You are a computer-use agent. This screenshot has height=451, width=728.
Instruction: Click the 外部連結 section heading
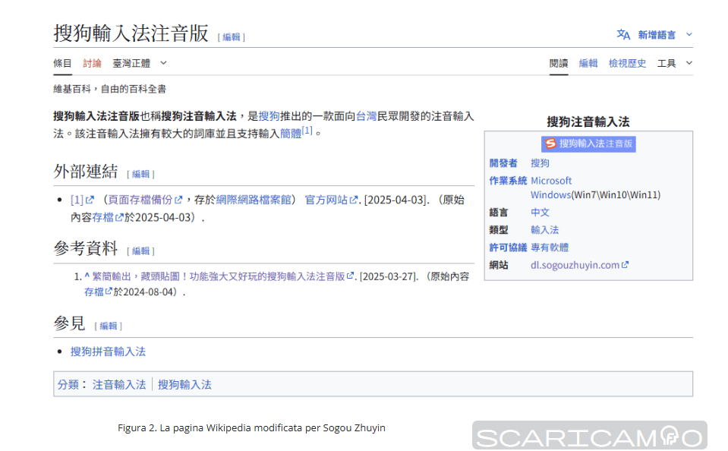pyautogui.click(x=86, y=172)
